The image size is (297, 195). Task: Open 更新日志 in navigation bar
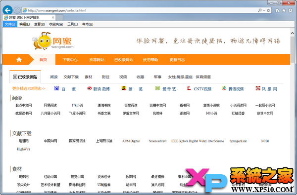pyautogui.click(x=177, y=60)
